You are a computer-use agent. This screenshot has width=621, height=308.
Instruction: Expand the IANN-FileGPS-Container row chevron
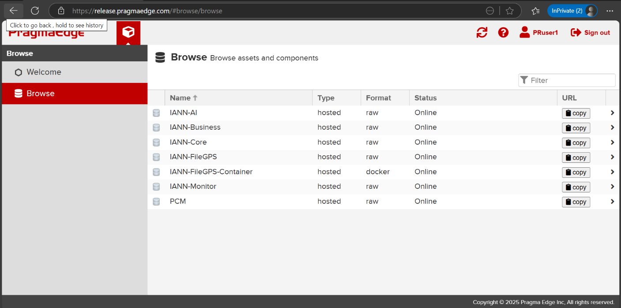click(612, 172)
